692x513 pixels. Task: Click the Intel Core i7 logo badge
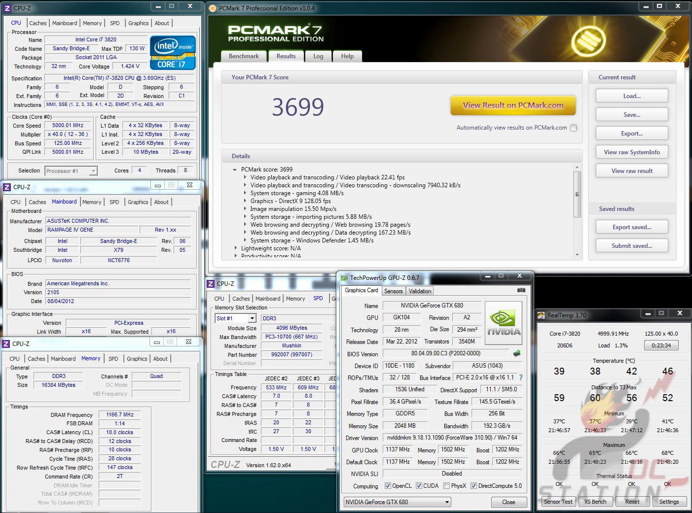tap(173, 52)
